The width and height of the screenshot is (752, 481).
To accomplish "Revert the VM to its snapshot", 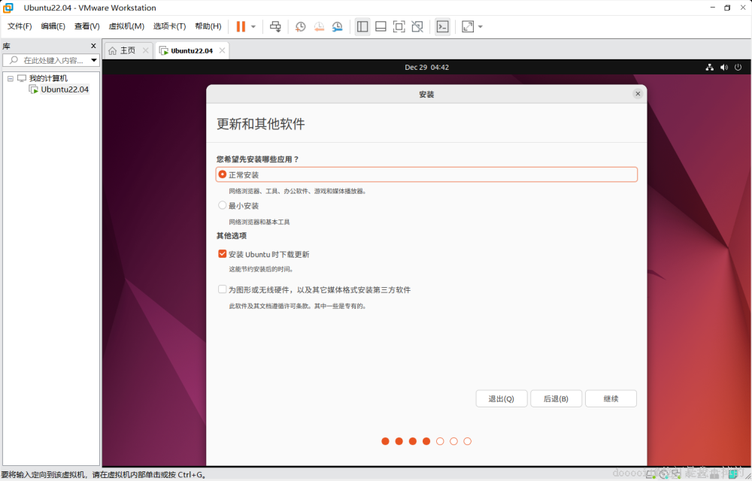I will 319,26.
